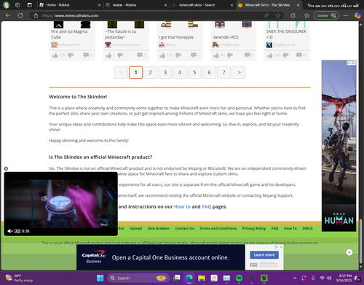This screenshot has height=285, width=364.
Task: Click thumbs up on Fire and Ice Magma Cube
Action: pyautogui.click(x=55, y=55)
